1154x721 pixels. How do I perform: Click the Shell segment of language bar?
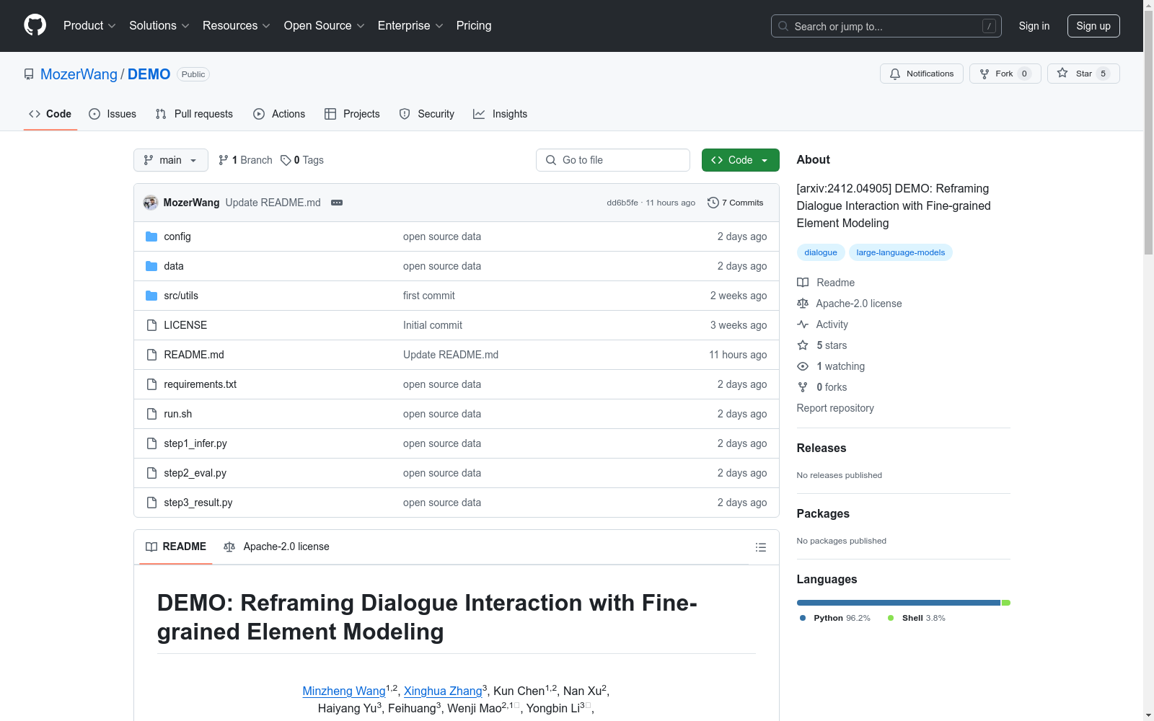pyautogui.click(x=1006, y=603)
